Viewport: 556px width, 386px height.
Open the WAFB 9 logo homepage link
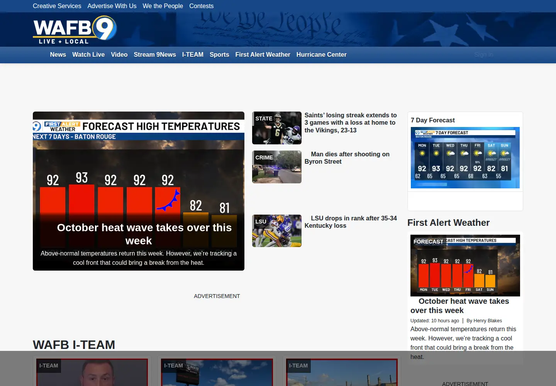pyautogui.click(x=75, y=30)
